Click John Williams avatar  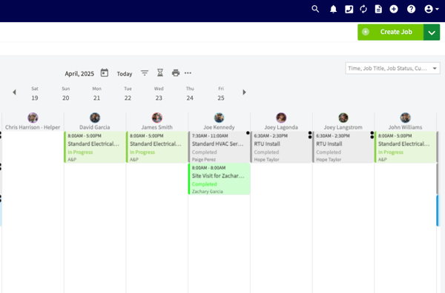click(x=405, y=118)
